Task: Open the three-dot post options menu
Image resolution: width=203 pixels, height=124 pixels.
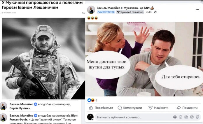Action: pos(197,9)
